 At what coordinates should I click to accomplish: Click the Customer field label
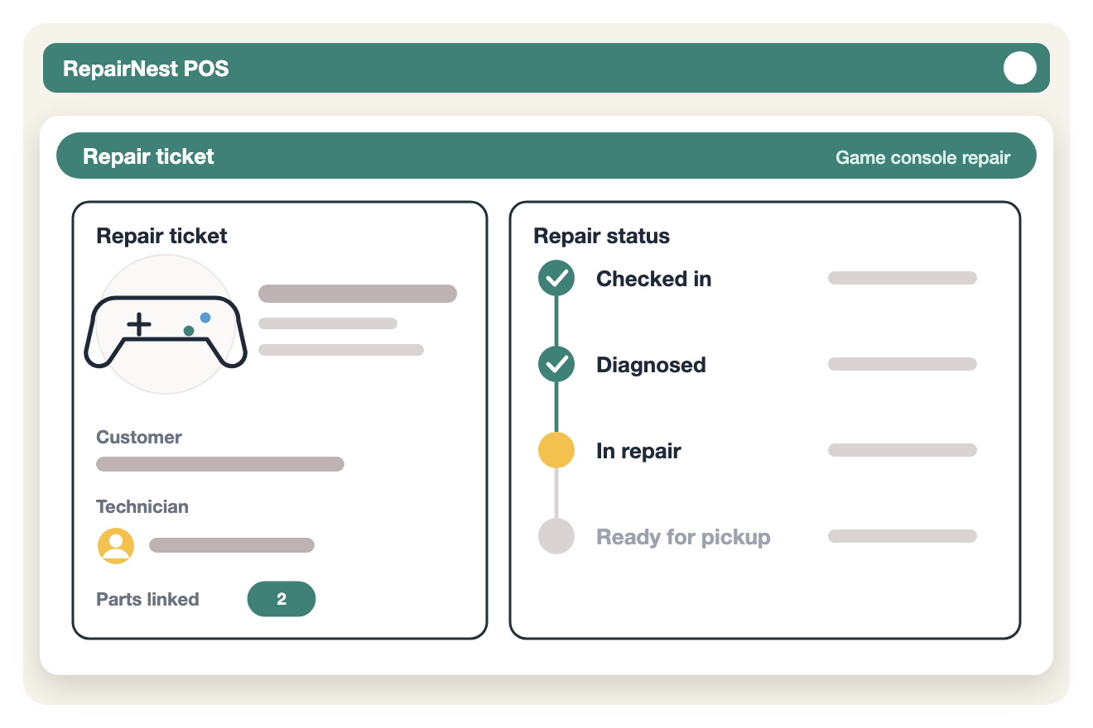[x=139, y=437]
